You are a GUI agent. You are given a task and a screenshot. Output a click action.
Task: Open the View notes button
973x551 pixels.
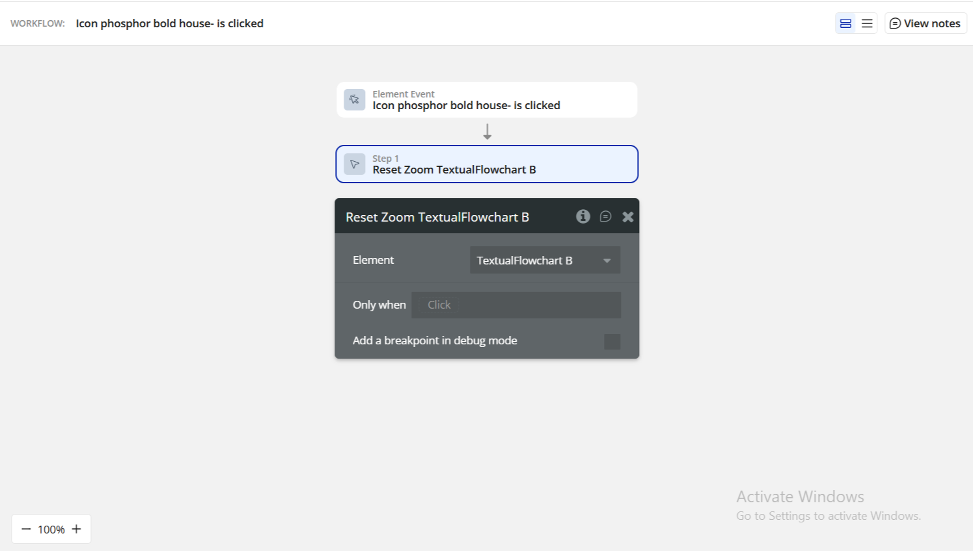click(925, 23)
